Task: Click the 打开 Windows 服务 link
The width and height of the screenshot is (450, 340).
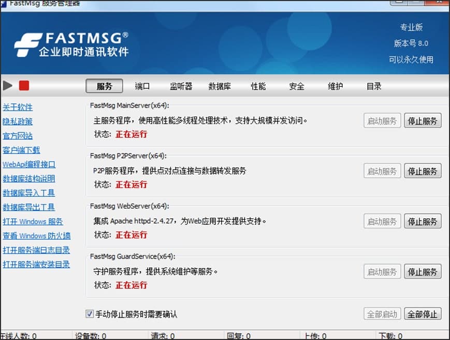Action: (33, 221)
